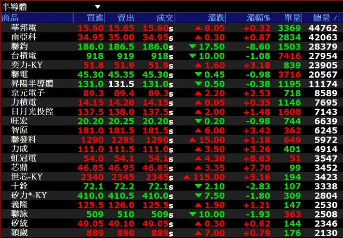
Task: Select the 奕力-KY stock row name
Action: click(27, 65)
